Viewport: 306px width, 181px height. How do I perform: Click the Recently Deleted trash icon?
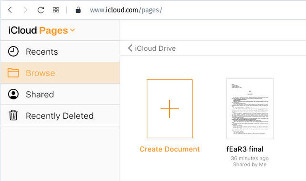[13, 115]
